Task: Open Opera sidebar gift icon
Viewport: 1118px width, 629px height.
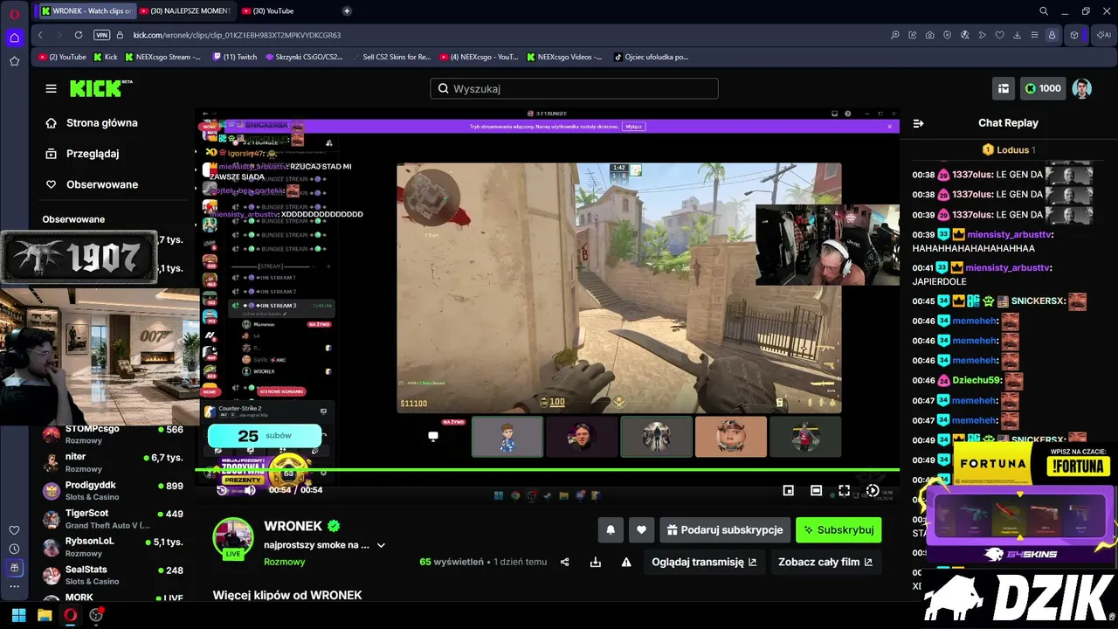Action: [x=14, y=568]
